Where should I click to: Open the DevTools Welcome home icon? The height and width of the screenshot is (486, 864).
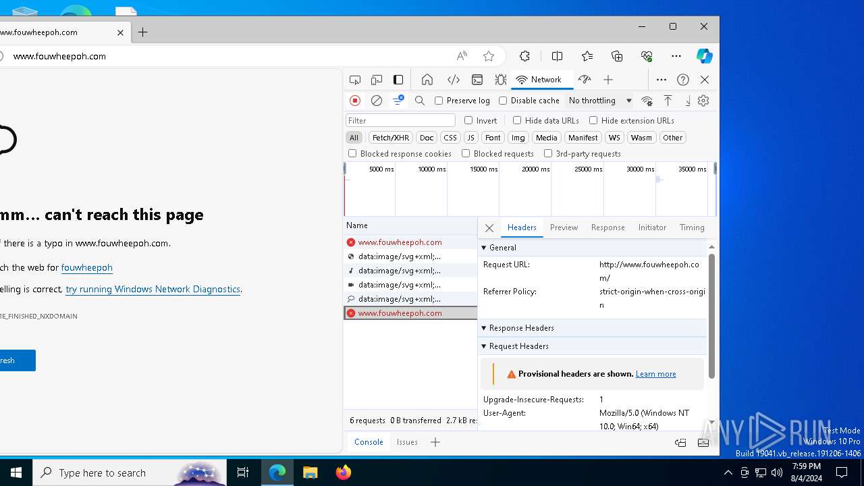(x=427, y=80)
